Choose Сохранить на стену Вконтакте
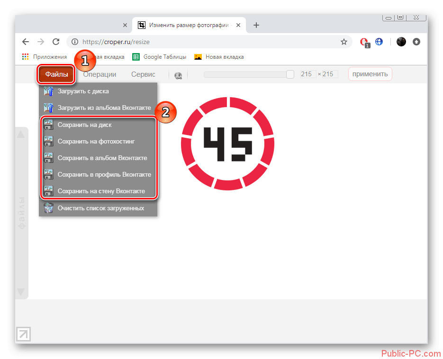 pos(98,191)
